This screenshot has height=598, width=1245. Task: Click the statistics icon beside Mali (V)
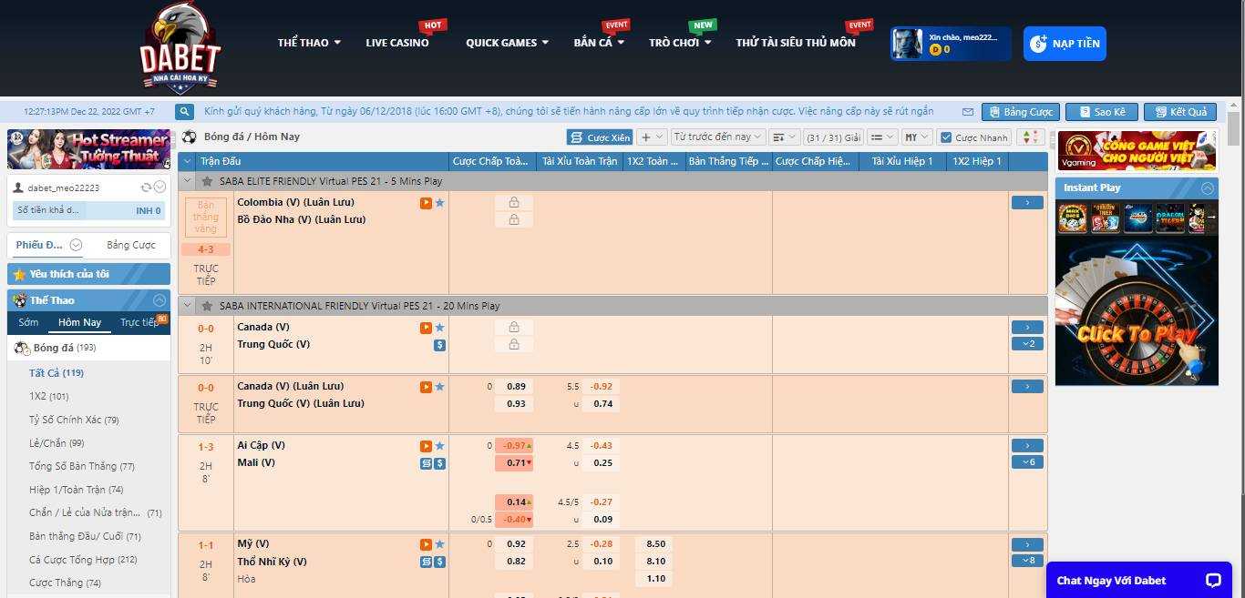(x=426, y=463)
